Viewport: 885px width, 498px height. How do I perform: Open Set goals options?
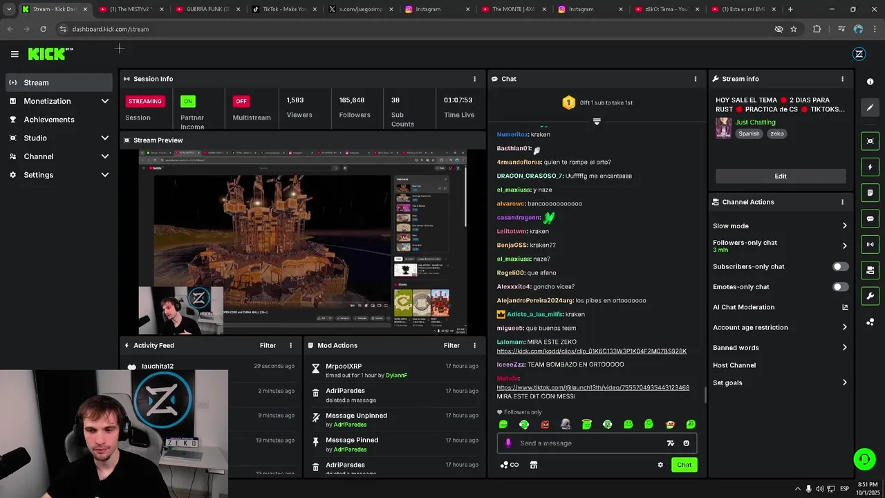(x=780, y=382)
